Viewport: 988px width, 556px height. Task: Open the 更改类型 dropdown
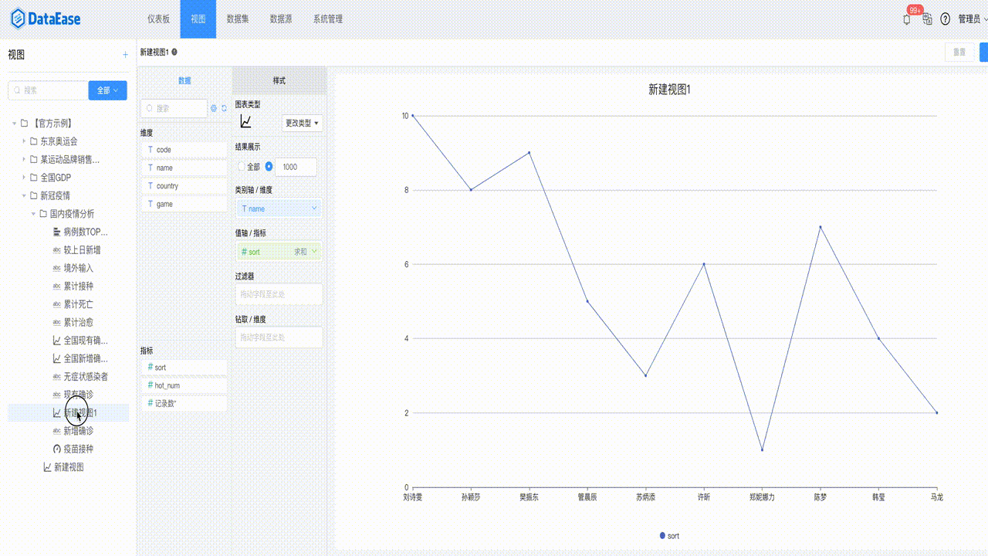(303, 123)
